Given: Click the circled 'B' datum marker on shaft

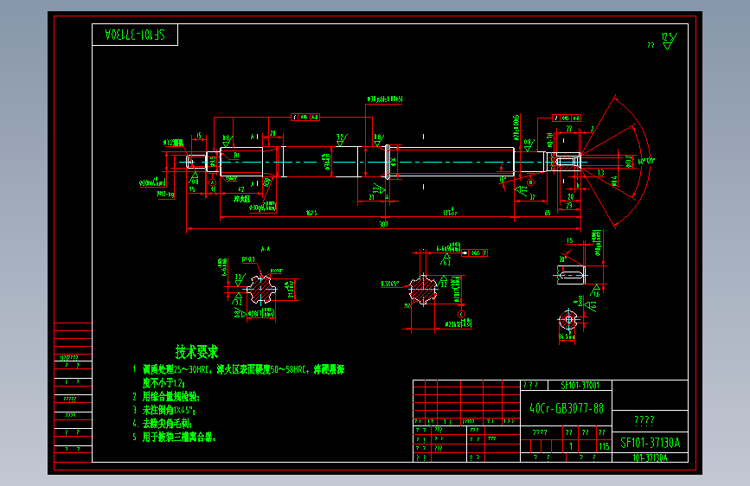Looking at the screenshot, I should click(530, 182).
